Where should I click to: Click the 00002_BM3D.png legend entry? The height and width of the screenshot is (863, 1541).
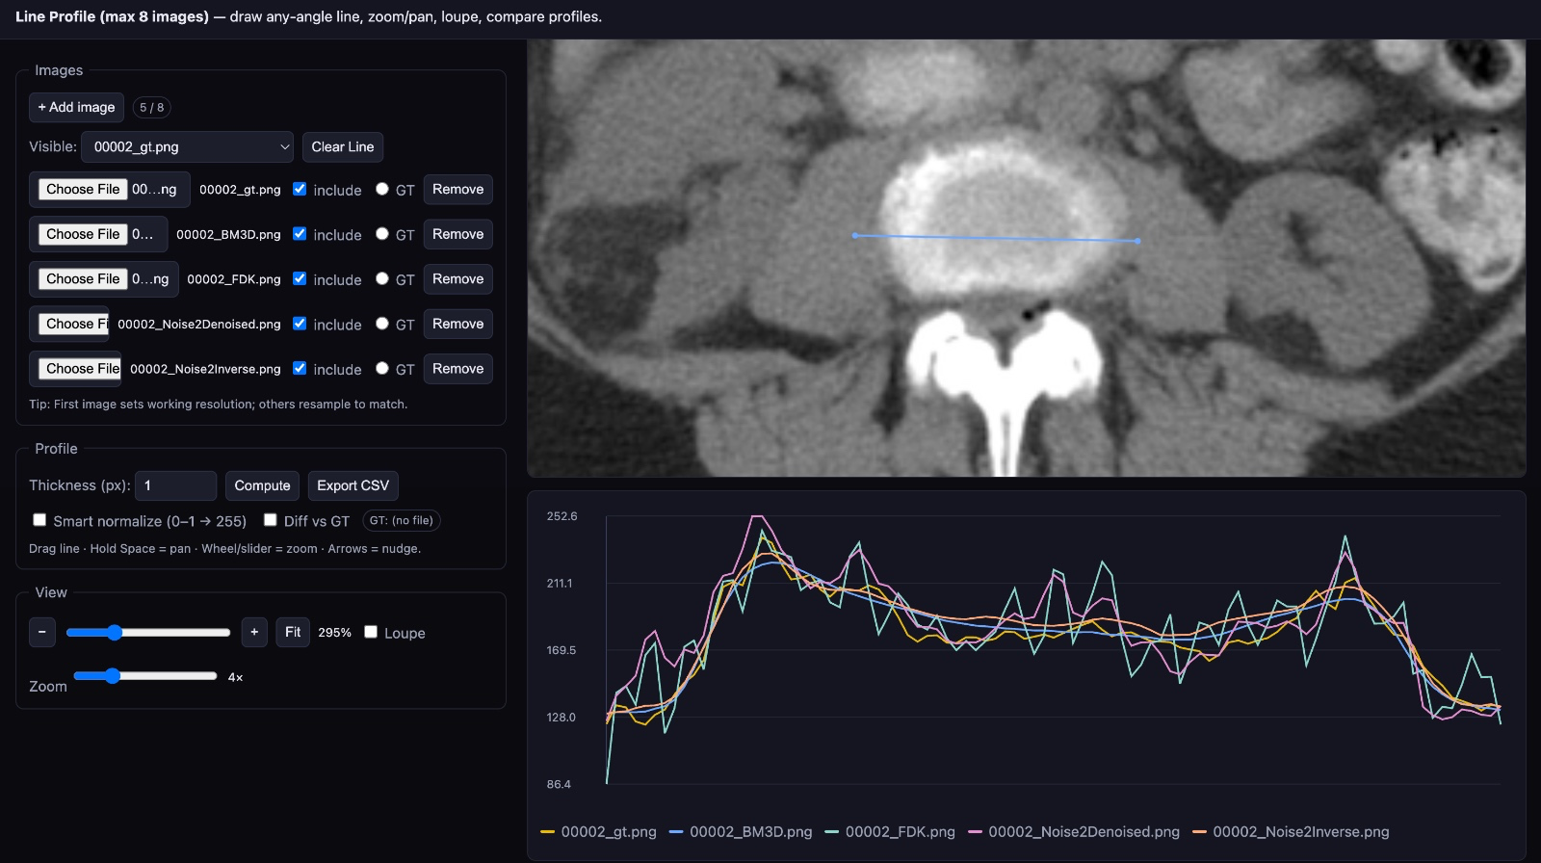pos(741,831)
